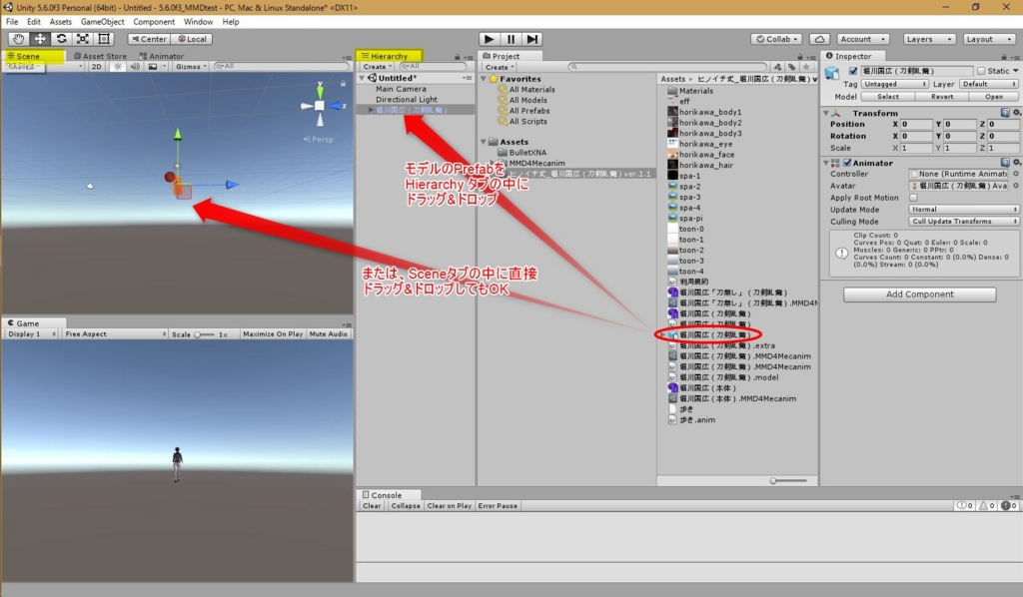Select Main Camera in Hierarchy
This screenshot has width=1023, height=597.
pos(401,89)
